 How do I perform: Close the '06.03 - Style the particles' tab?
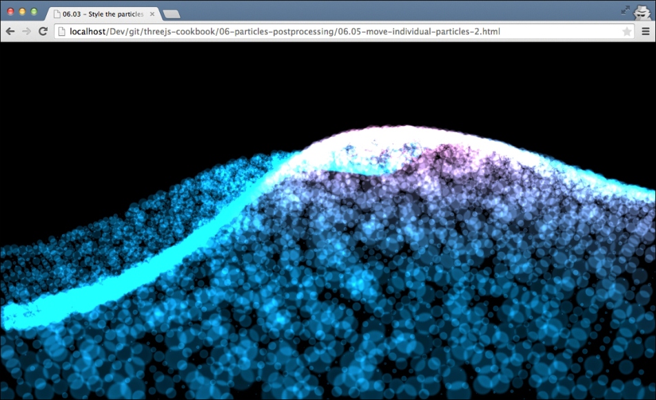[x=152, y=14]
